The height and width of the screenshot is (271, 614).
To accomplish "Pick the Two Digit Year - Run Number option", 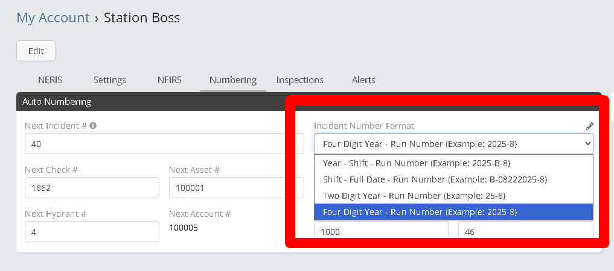I will pos(414,196).
